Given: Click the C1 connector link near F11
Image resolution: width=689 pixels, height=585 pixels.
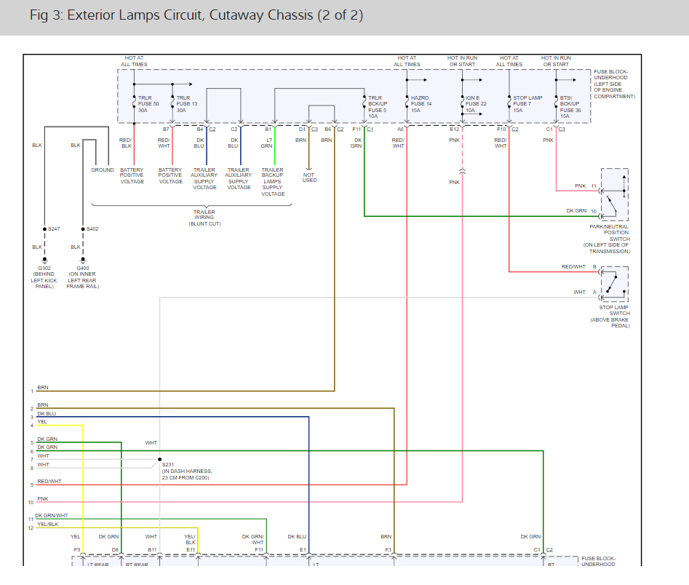Looking at the screenshot, I should pyautogui.click(x=370, y=130).
